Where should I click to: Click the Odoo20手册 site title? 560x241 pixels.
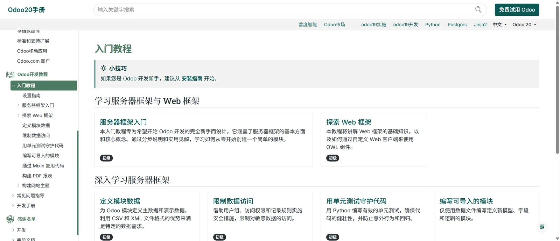pyautogui.click(x=27, y=10)
